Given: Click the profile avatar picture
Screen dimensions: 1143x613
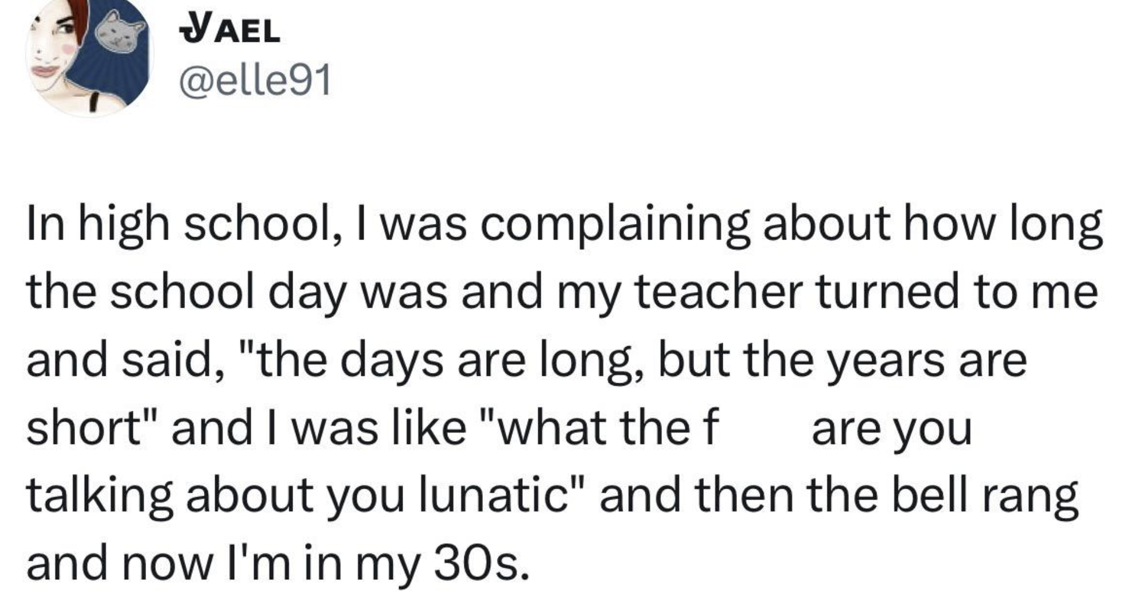Looking at the screenshot, I should [90, 56].
